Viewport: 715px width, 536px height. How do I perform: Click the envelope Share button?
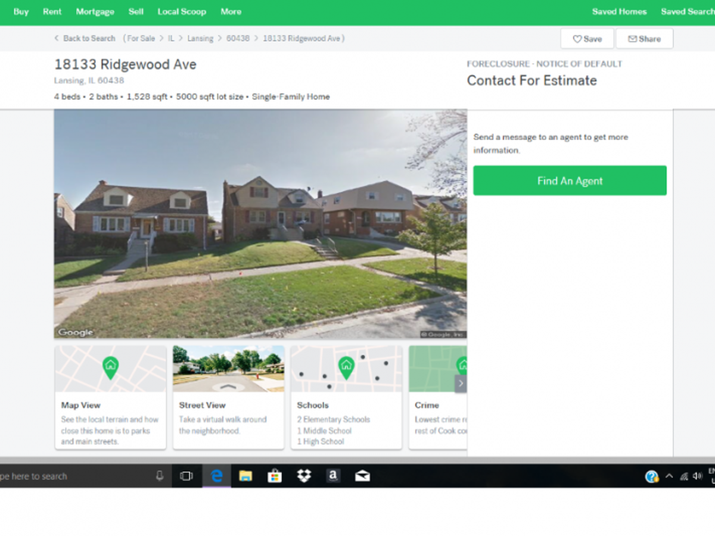(x=643, y=39)
